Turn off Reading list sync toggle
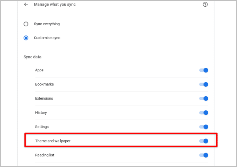237x167 pixels. 204,155
